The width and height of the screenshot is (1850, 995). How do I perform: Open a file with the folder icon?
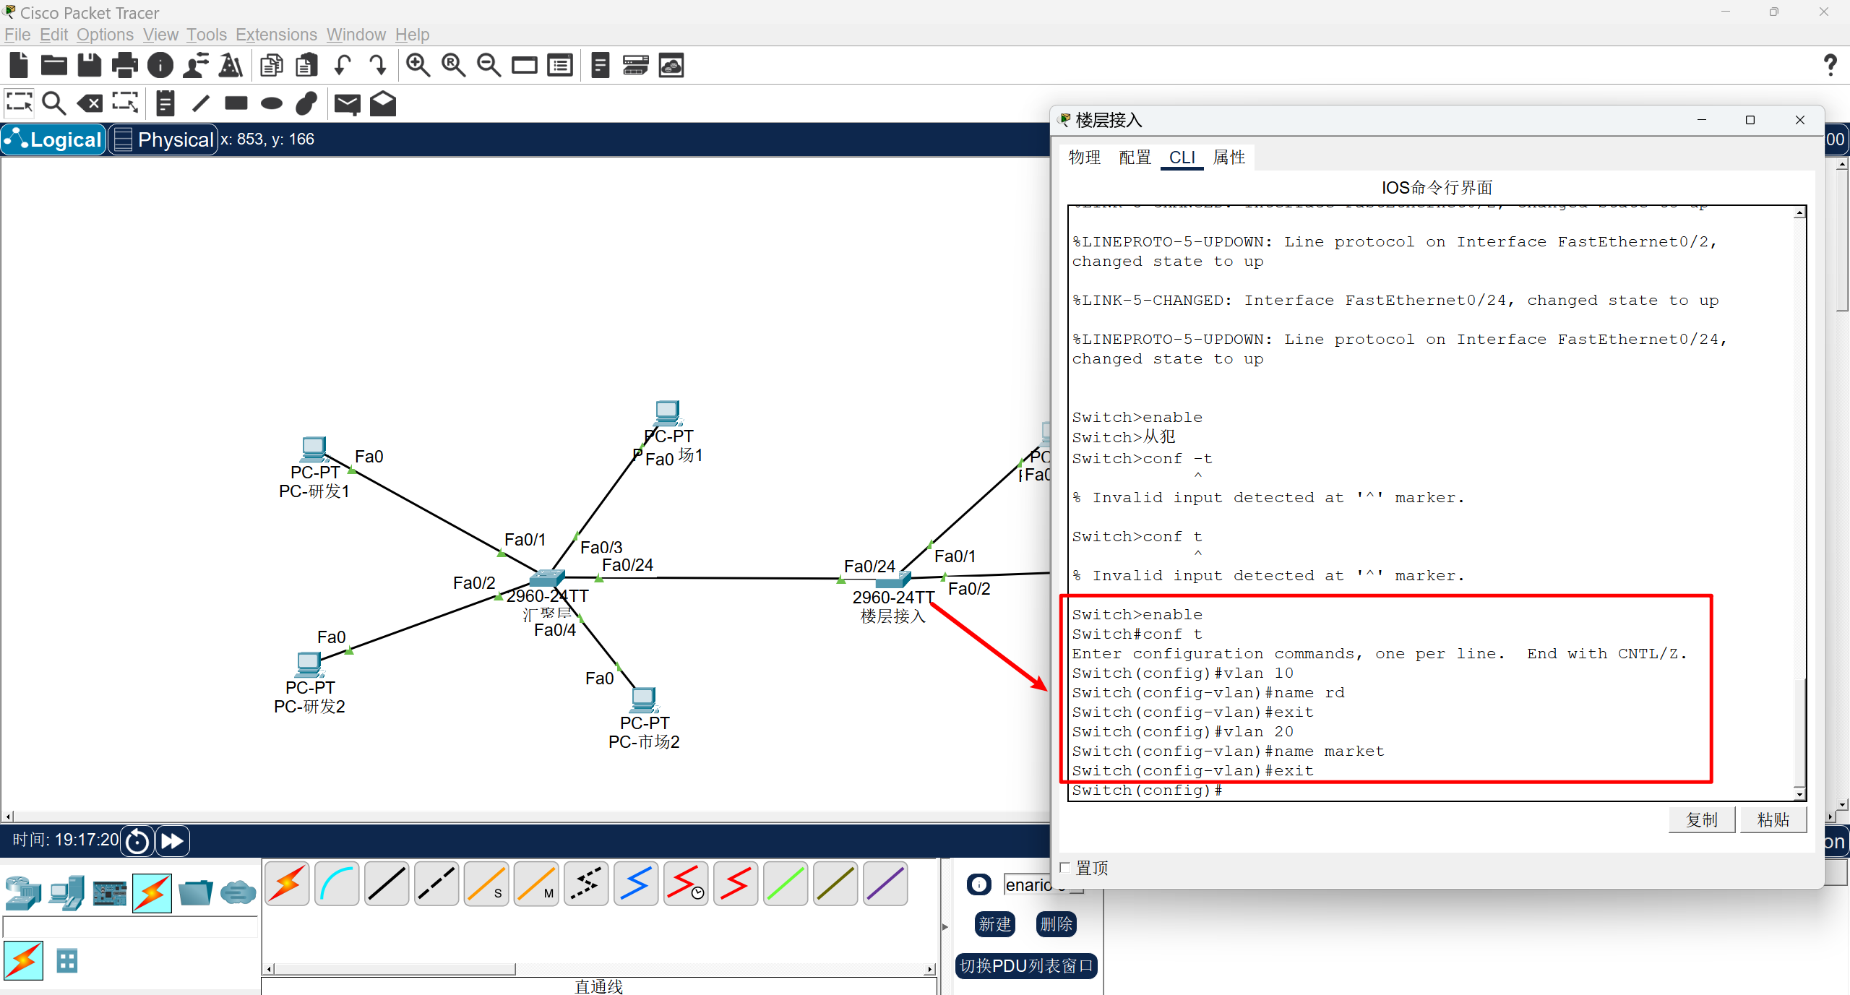[x=54, y=65]
